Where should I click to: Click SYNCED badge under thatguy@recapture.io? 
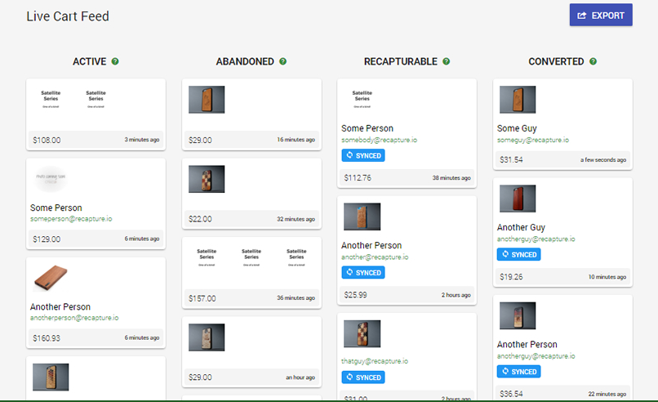[x=363, y=377]
